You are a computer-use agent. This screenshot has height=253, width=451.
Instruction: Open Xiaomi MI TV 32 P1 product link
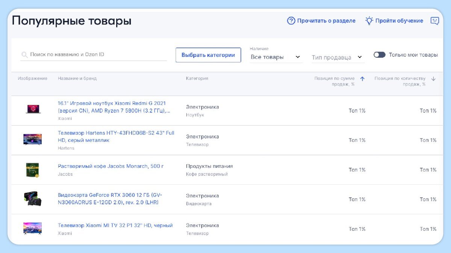click(x=115, y=225)
